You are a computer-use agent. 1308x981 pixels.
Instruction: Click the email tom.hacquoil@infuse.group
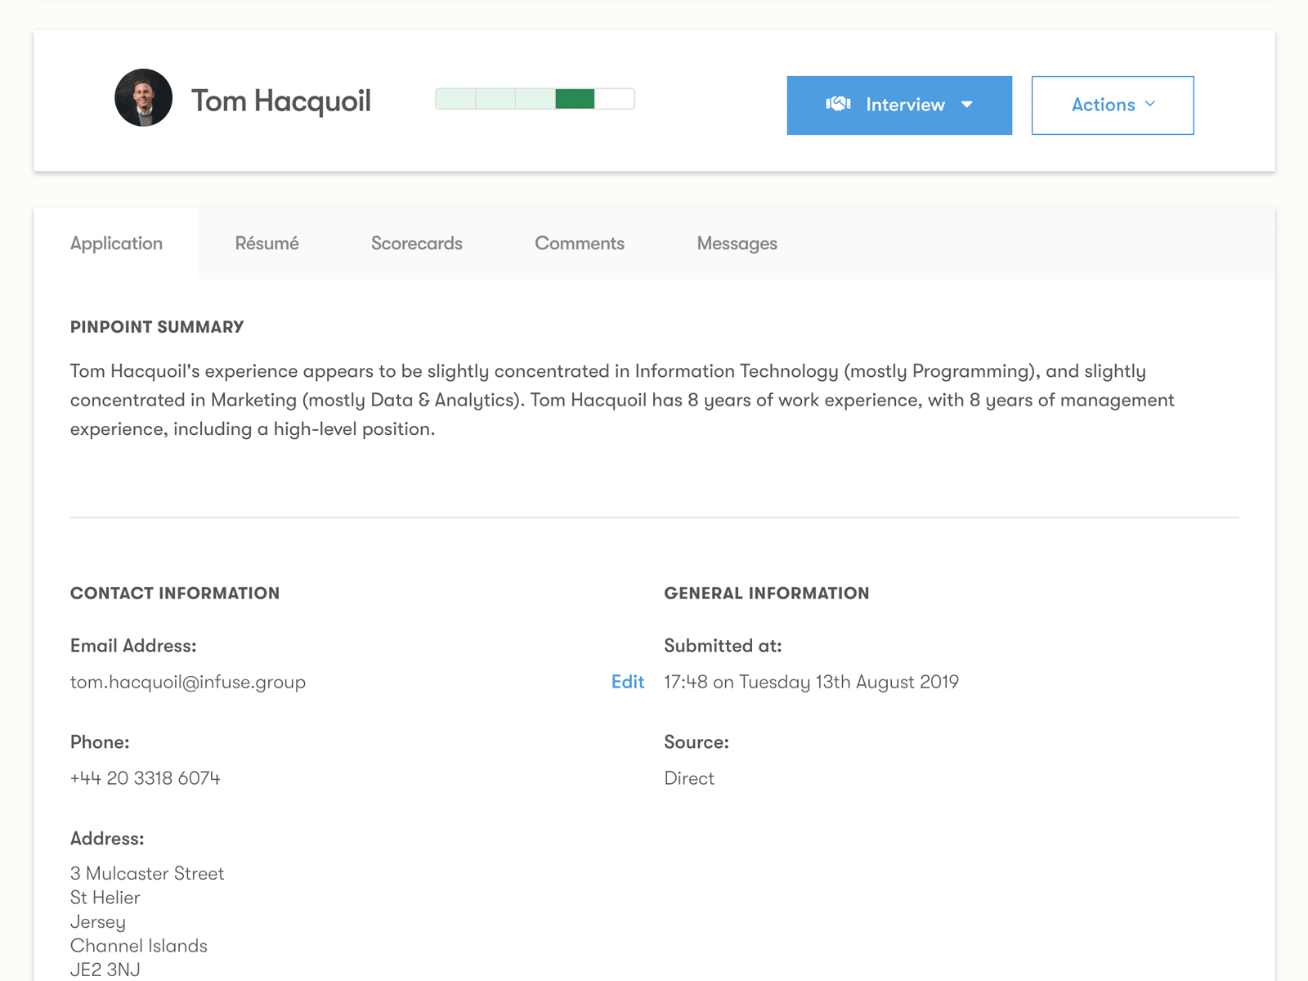(188, 683)
